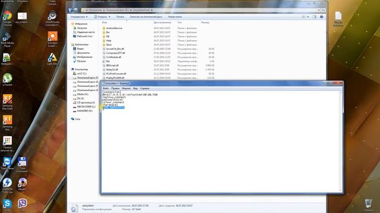Image resolution: width=380 pixels, height=213 pixels.
Task: Click Explorer back navigation arrow
Action: pos(70,10)
